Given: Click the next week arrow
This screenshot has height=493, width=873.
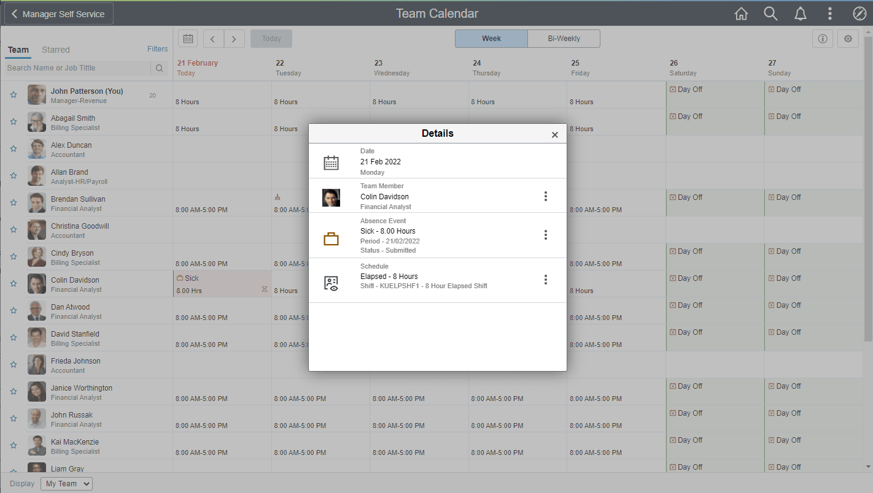Looking at the screenshot, I should tap(234, 38).
